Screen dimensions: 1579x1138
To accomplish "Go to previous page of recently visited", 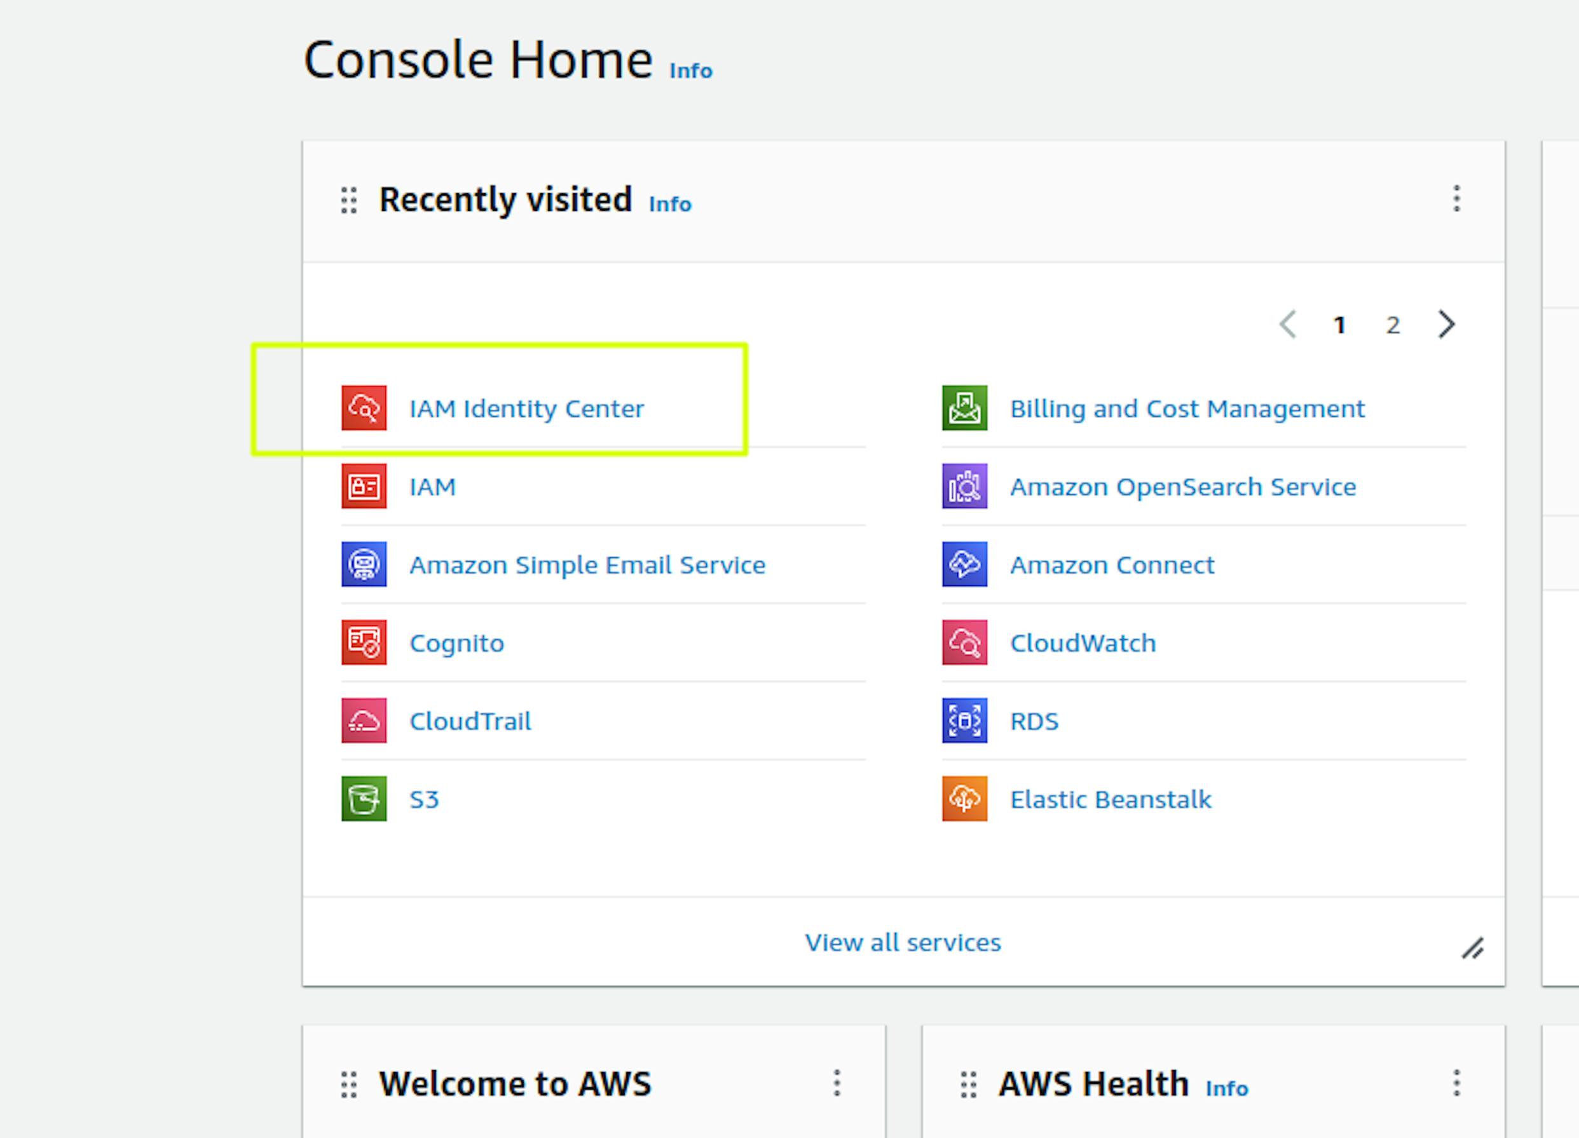I will point(1288,324).
